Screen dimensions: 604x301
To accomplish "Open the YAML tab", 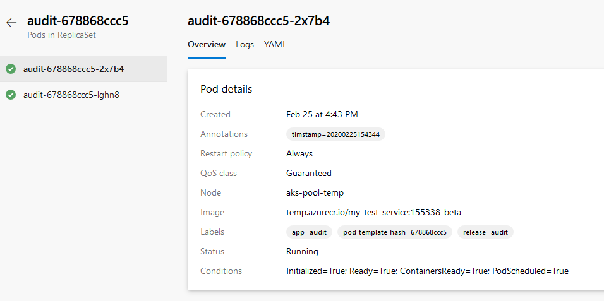I will click(275, 45).
